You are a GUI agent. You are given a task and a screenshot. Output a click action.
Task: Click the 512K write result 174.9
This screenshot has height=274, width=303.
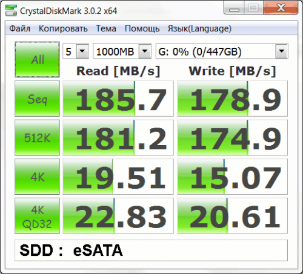pos(232,138)
